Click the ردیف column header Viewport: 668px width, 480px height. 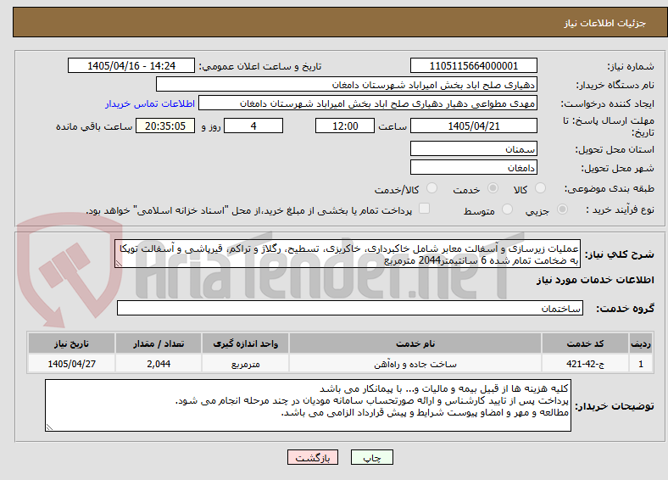(641, 343)
